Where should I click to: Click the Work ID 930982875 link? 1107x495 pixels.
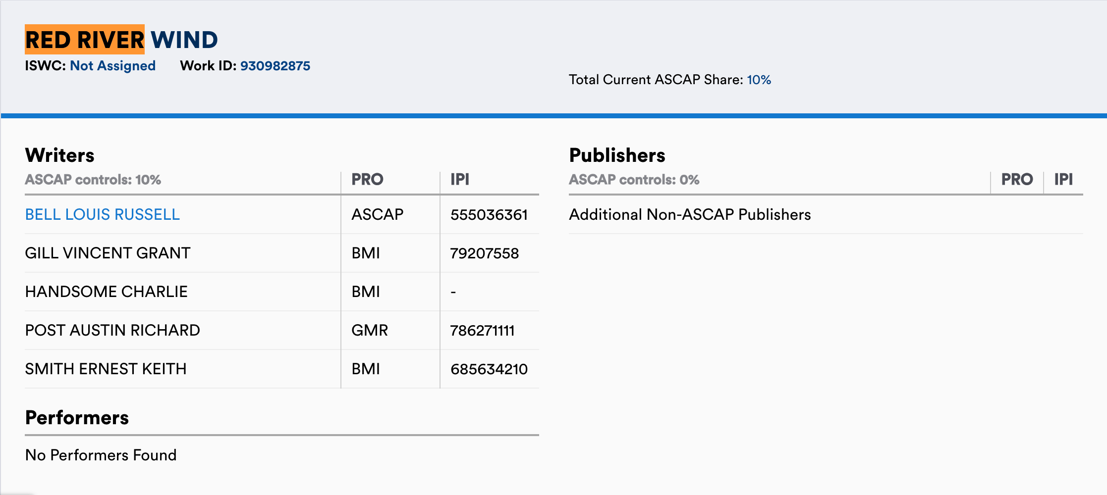(x=275, y=65)
